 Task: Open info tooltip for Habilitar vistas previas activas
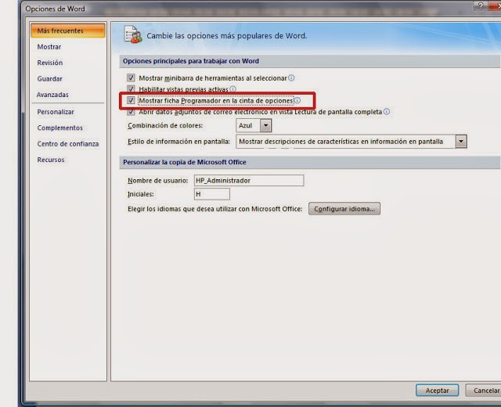(x=233, y=88)
